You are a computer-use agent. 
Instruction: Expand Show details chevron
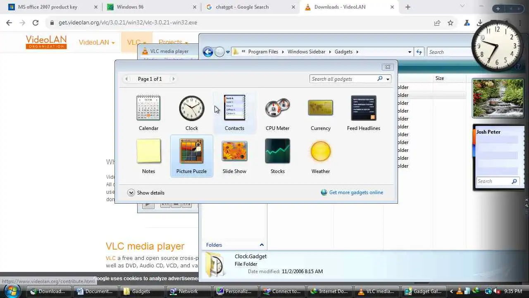point(131,192)
